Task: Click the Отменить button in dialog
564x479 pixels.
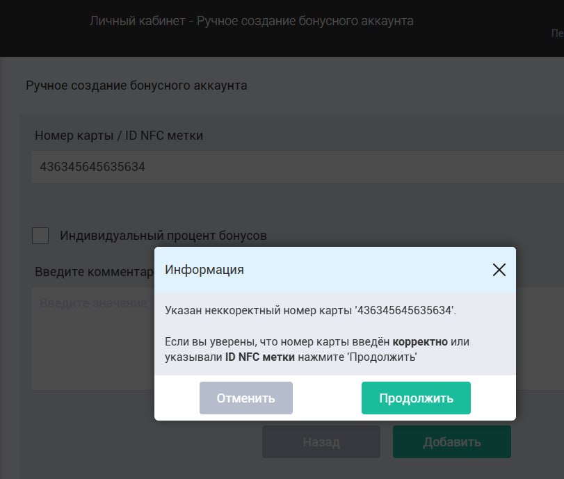Action: click(246, 398)
